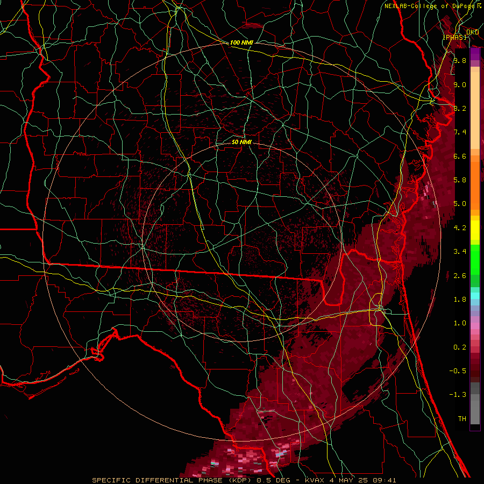Pick the yellow segment of the color bar

click(475, 230)
